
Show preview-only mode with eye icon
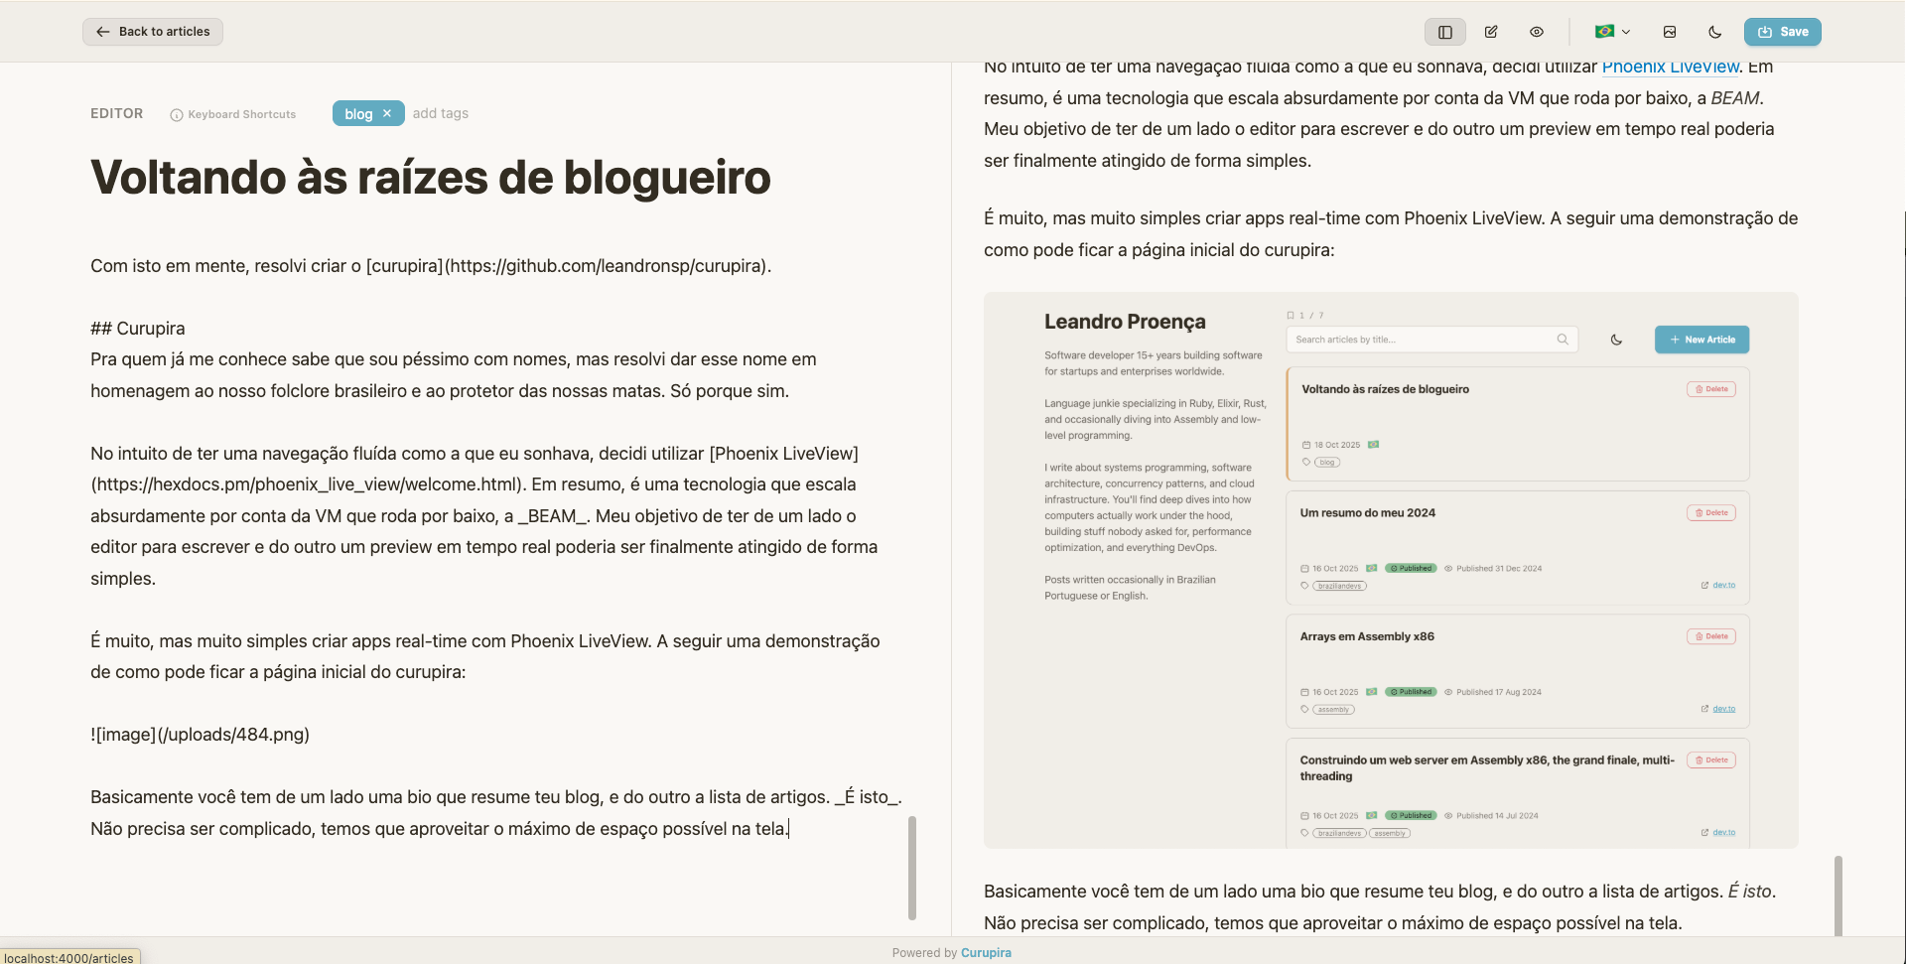pyautogui.click(x=1536, y=32)
